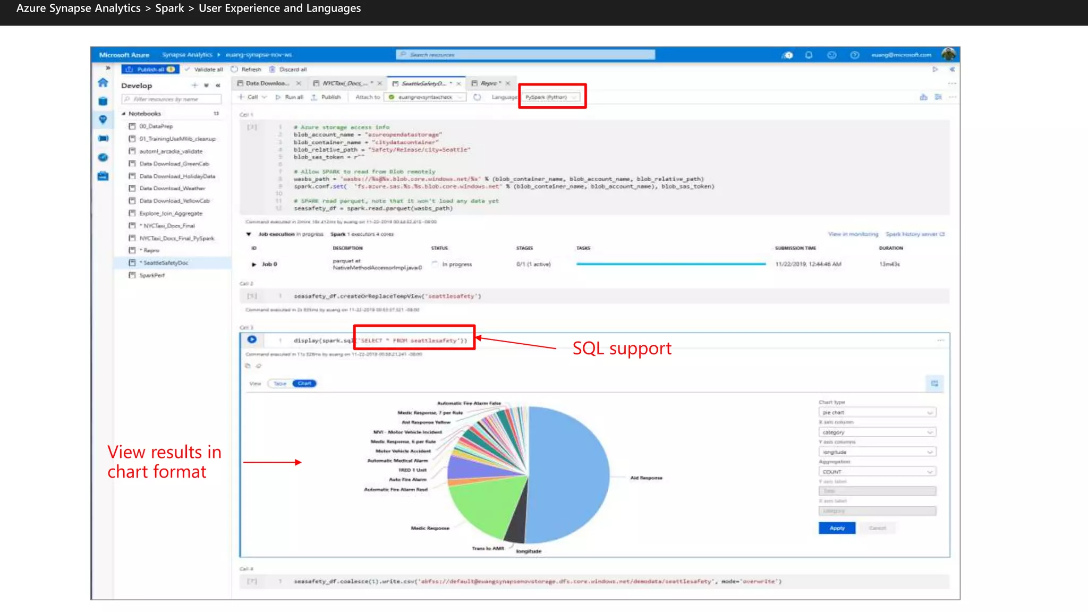Click Discard all in the toolbar
Viewport: 1088px width, 612px height.
coord(288,69)
